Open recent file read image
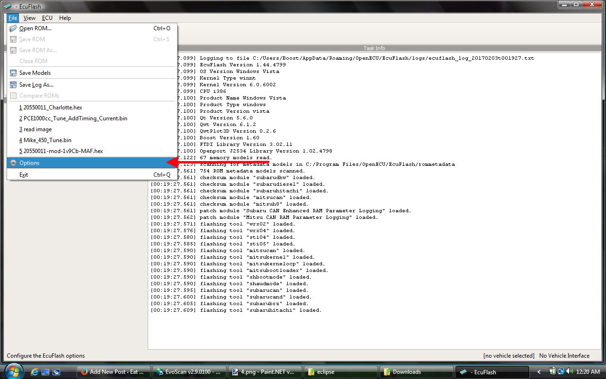Viewport: 606px width, 379px height. tap(92, 129)
